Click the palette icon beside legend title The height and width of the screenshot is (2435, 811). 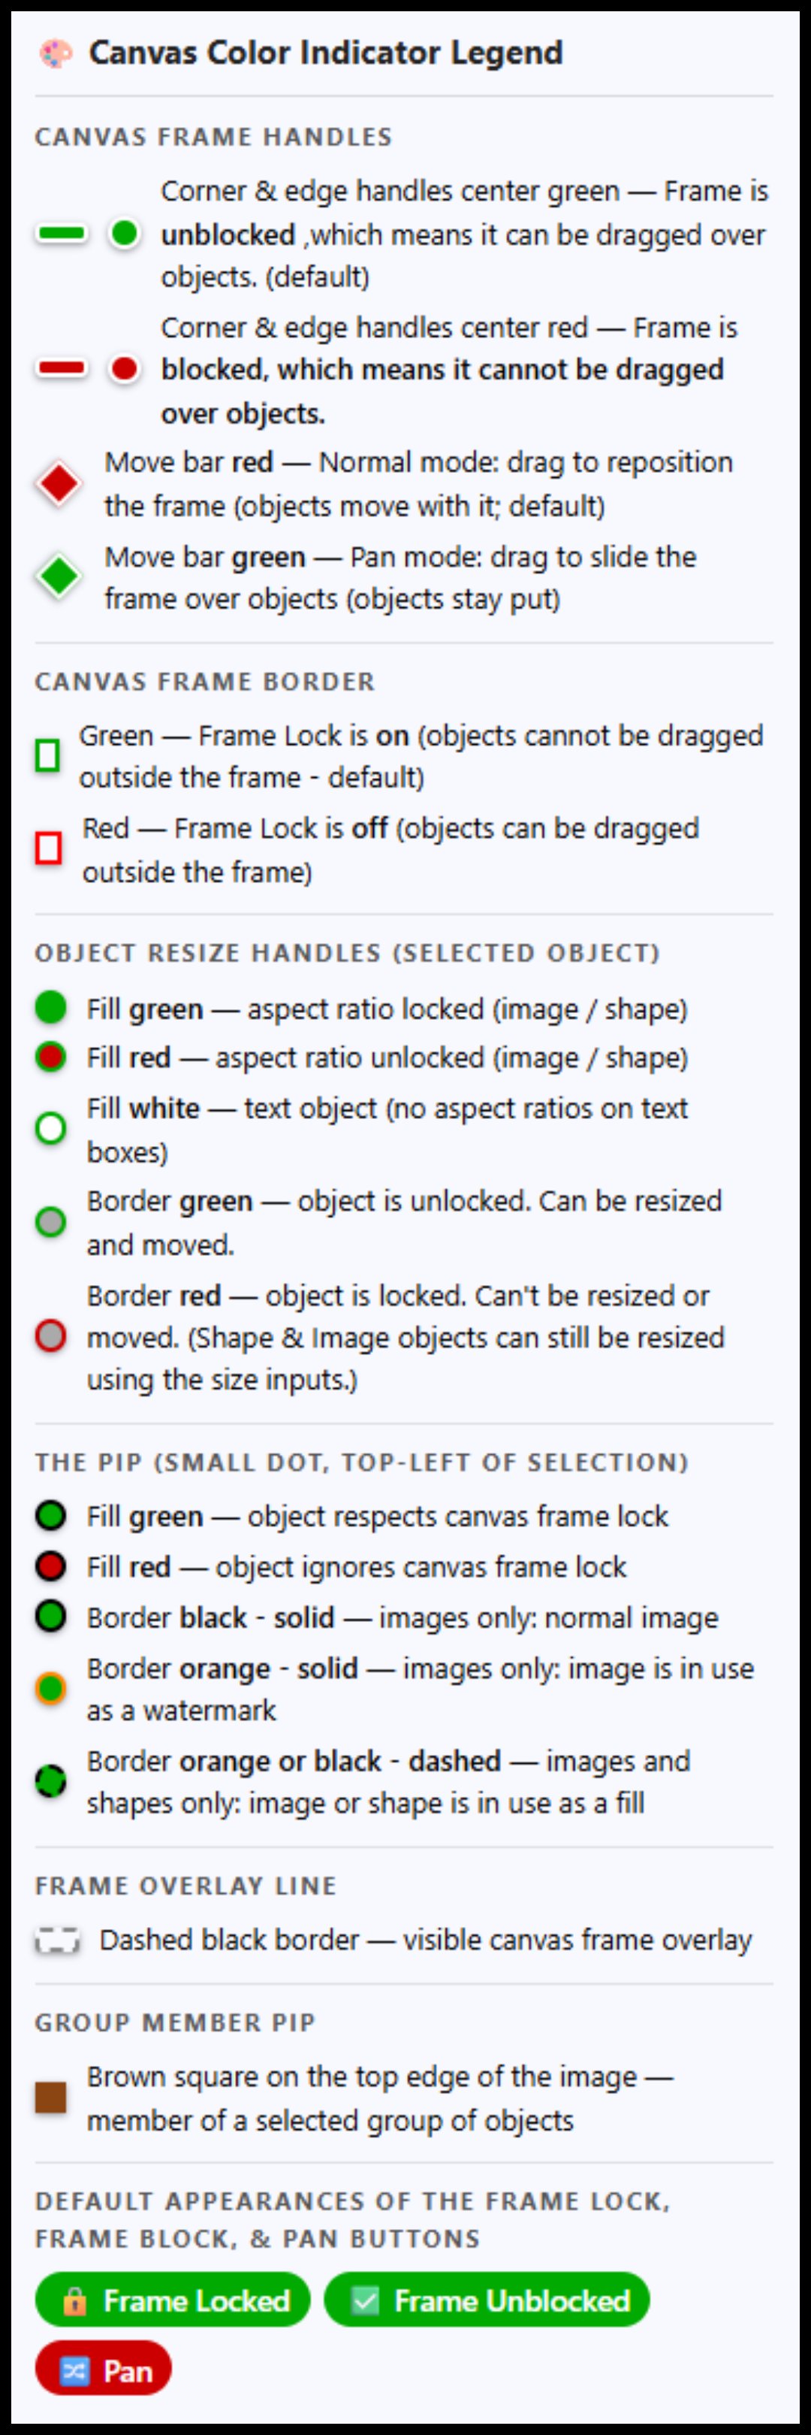pos(55,53)
